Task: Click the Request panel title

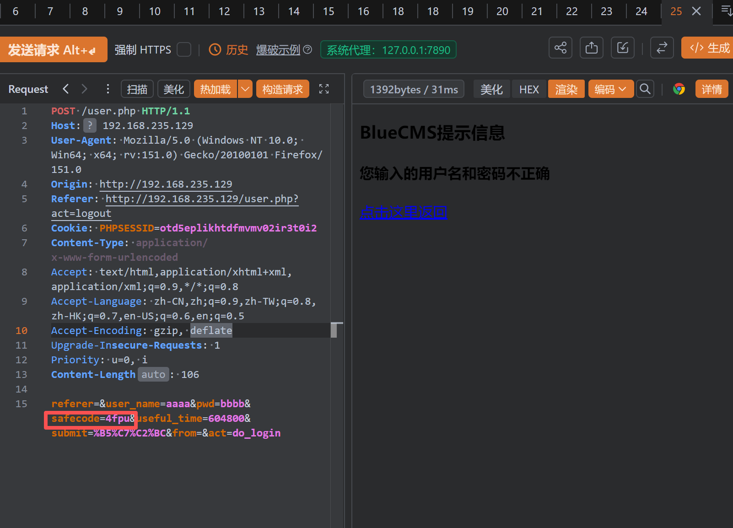Action: coord(28,89)
